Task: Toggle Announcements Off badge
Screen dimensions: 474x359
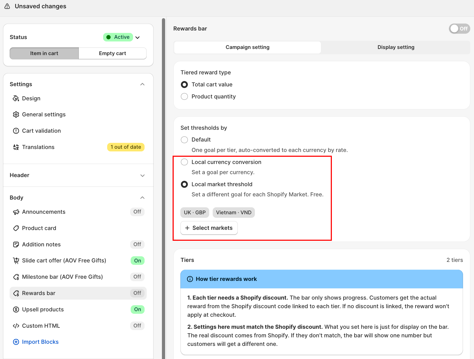Action: point(137,212)
